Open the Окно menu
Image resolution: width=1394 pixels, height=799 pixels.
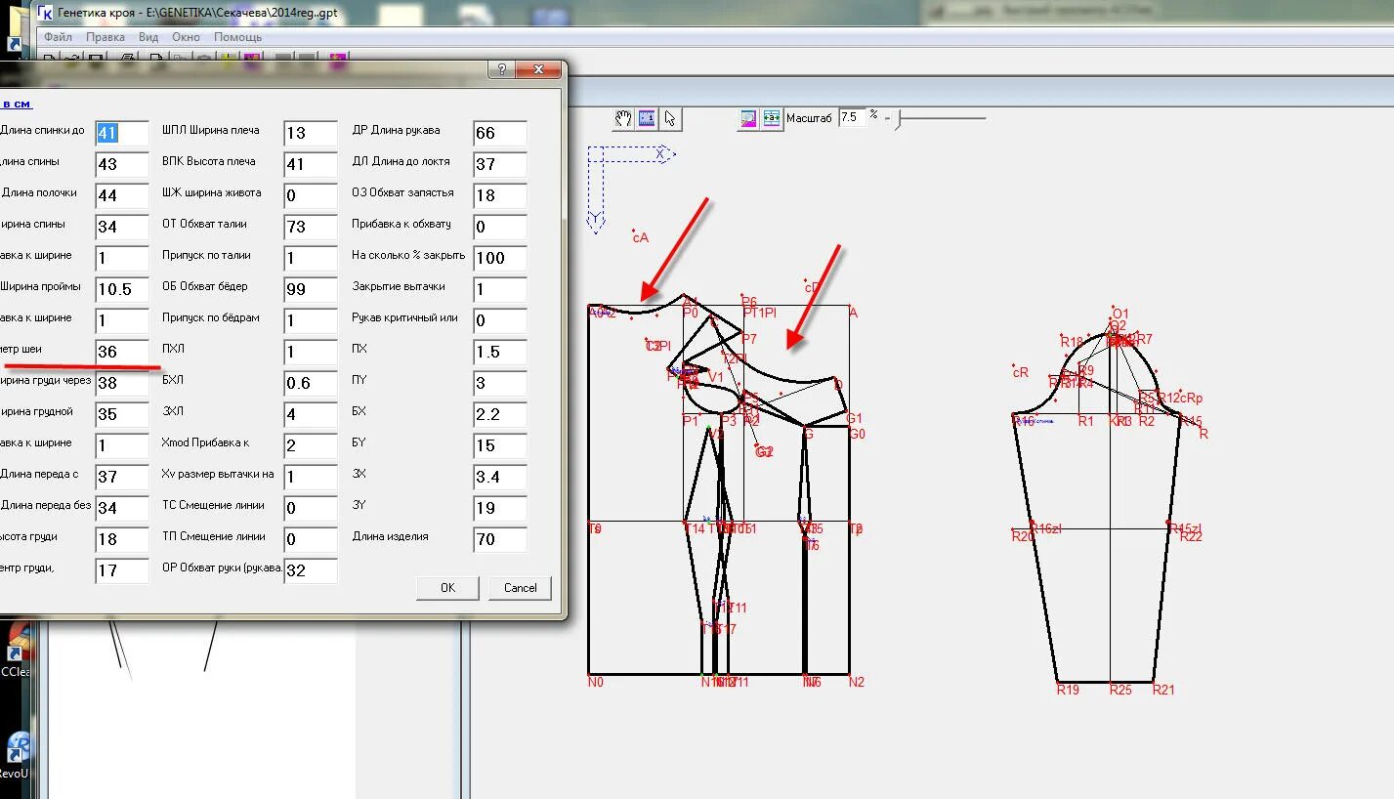[x=186, y=37]
